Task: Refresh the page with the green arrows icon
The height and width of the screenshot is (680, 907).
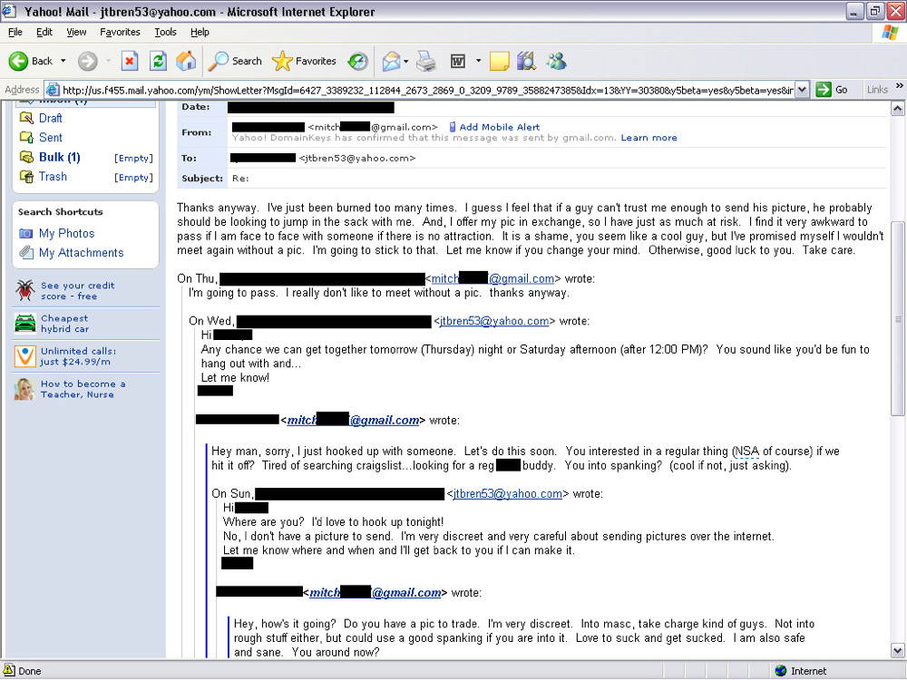Action: pos(158,61)
